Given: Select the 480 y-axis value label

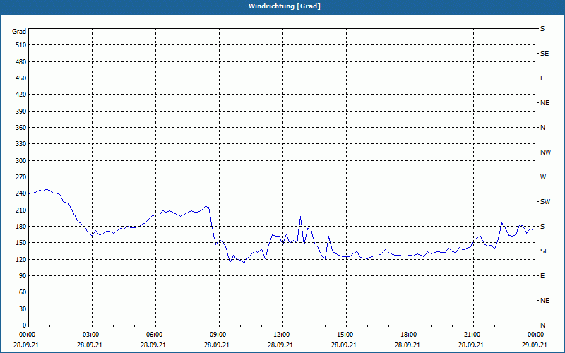Looking at the screenshot, I should [x=21, y=61].
